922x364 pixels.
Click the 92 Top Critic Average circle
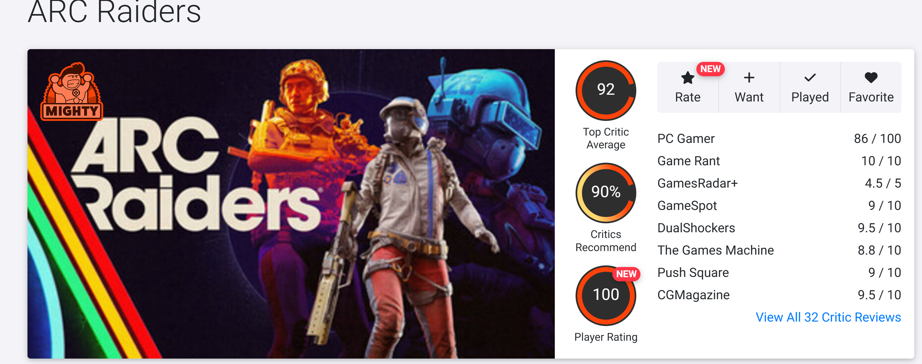coord(606,90)
